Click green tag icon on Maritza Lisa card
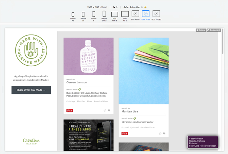Screen dimensions: 228x154 coord(135,119)
